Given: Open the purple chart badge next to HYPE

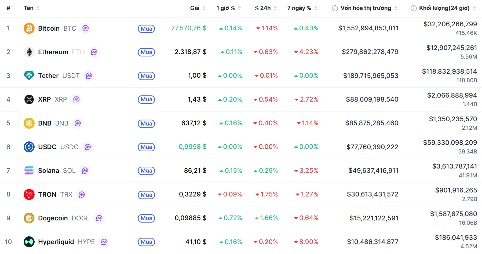Looking at the screenshot, I should tap(104, 242).
